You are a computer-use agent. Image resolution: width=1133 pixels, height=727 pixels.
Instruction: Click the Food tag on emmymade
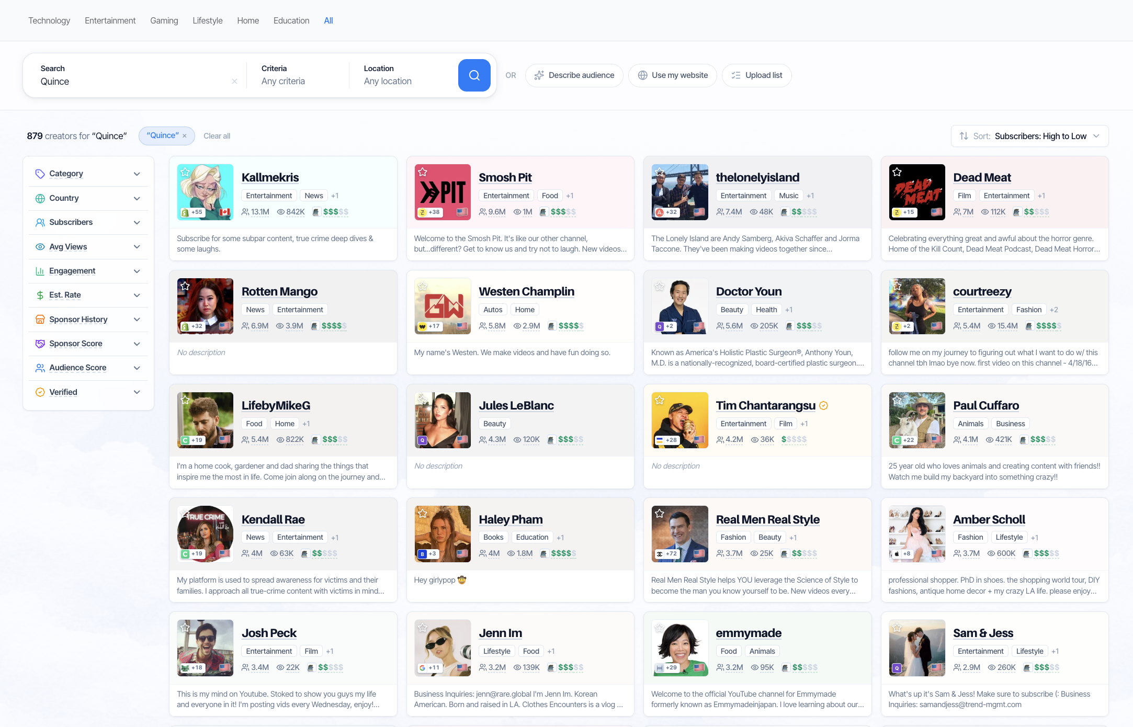tap(729, 651)
